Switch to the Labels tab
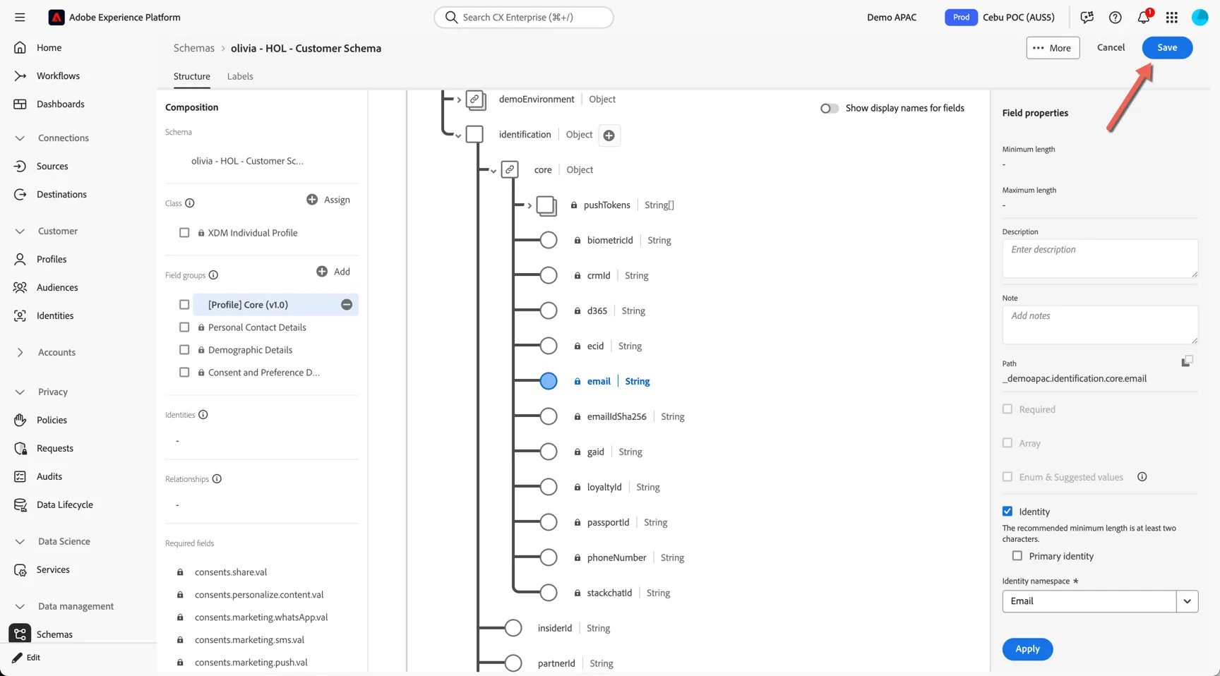Screen dimensions: 1220x676 [x=240, y=76]
